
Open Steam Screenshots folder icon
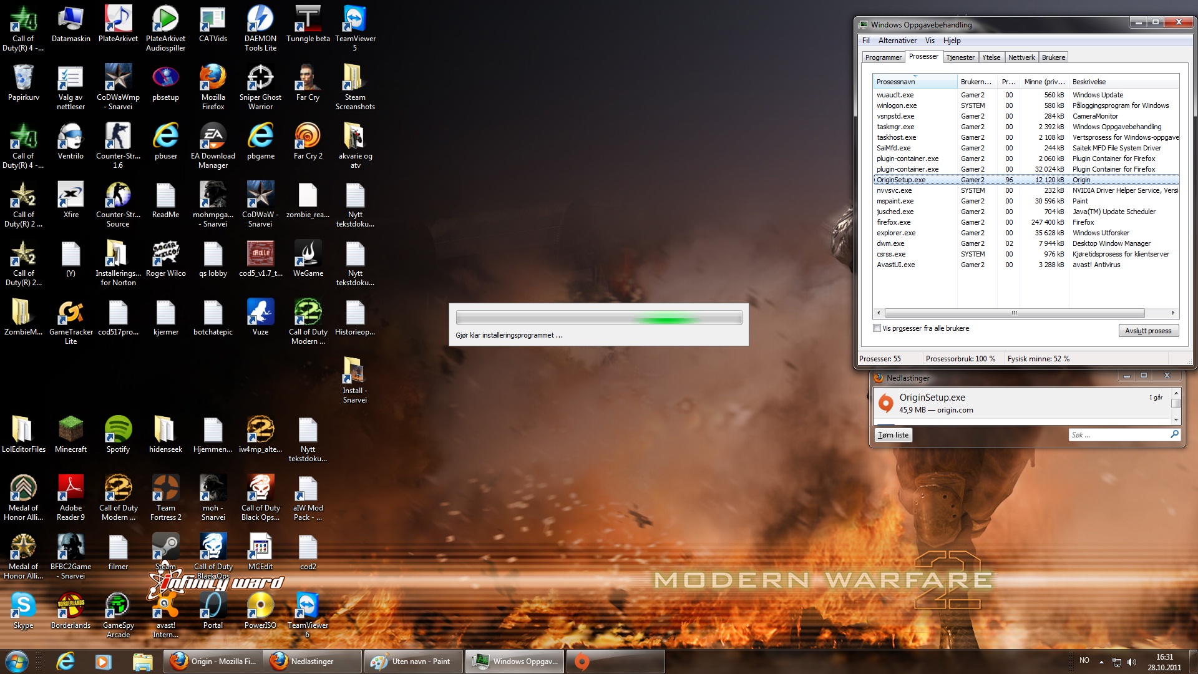tap(355, 87)
